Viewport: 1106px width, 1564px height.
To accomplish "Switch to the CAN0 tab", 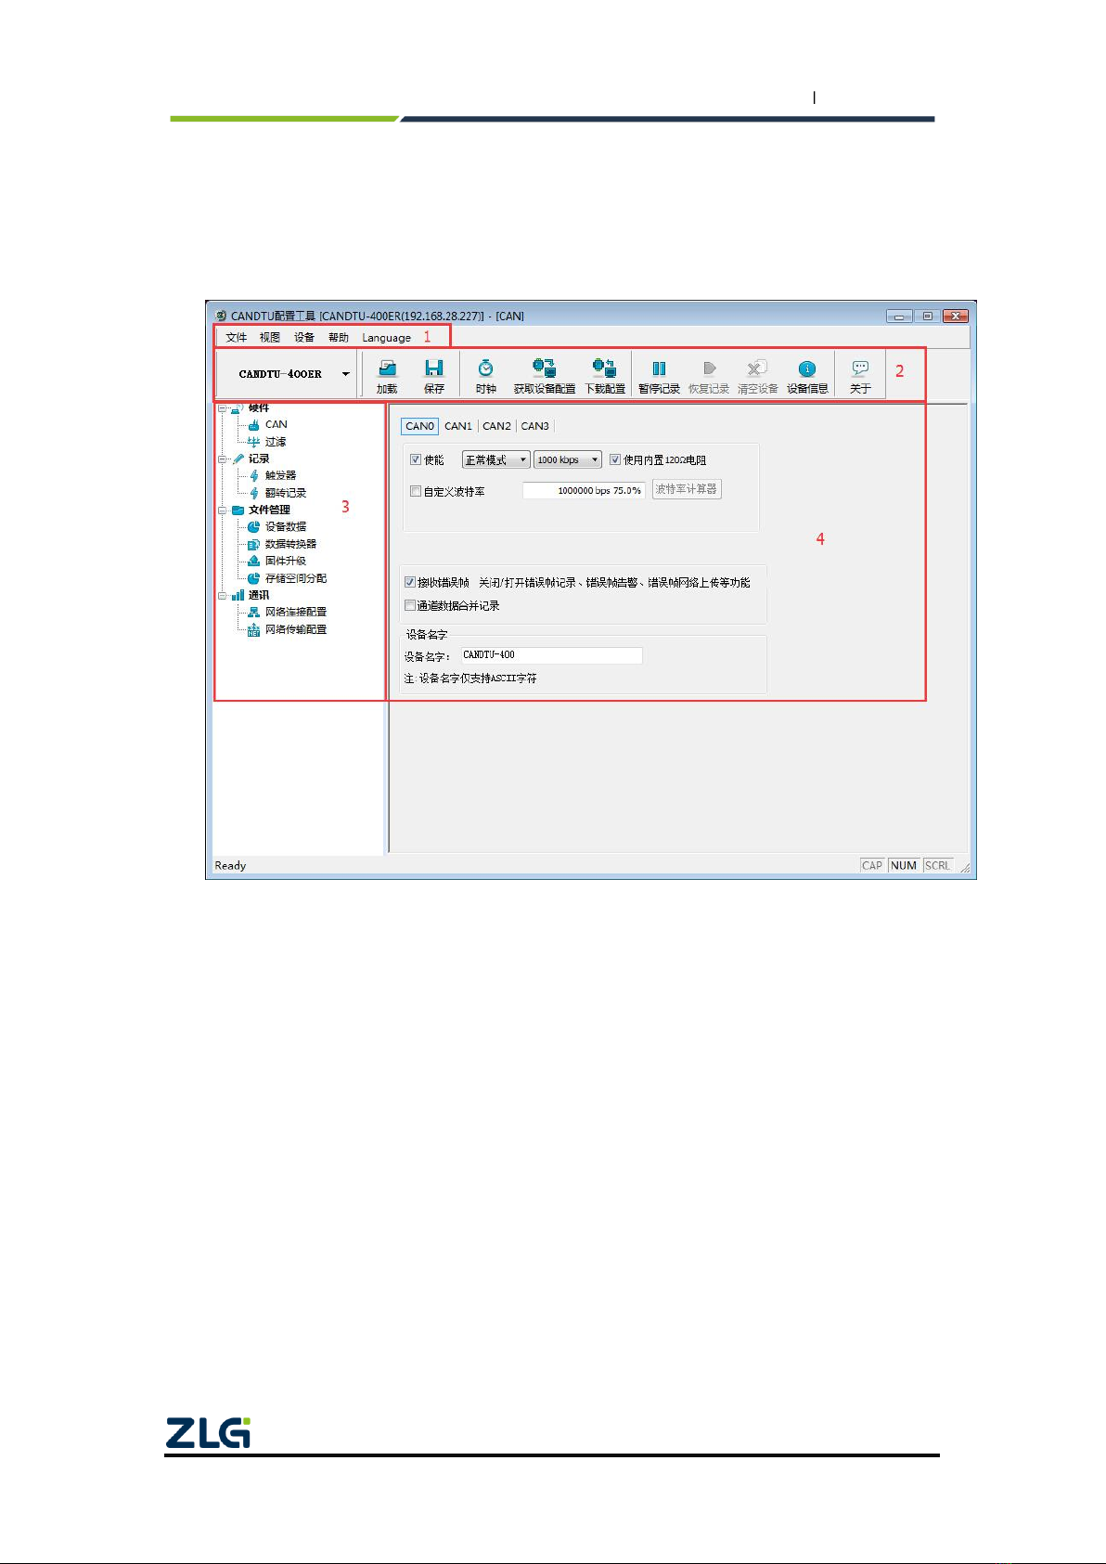I will (419, 426).
